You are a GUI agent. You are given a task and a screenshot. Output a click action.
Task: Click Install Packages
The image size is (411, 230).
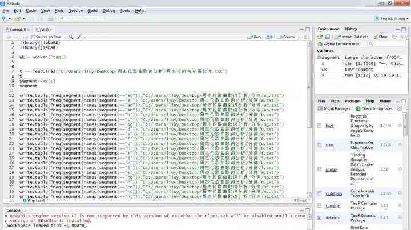point(334,108)
